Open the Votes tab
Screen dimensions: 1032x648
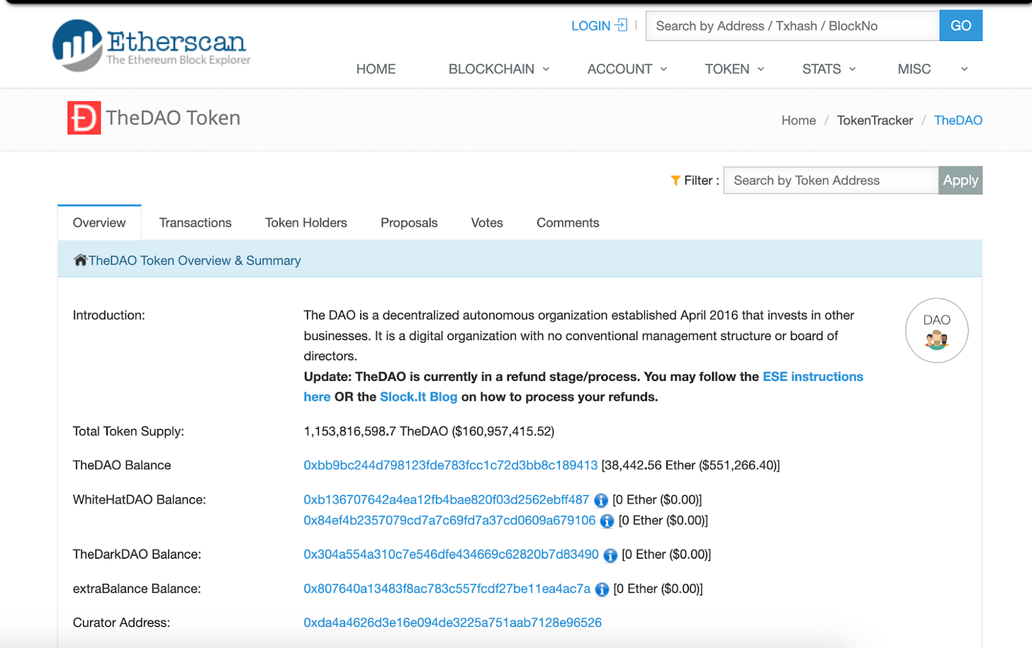point(487,222)
